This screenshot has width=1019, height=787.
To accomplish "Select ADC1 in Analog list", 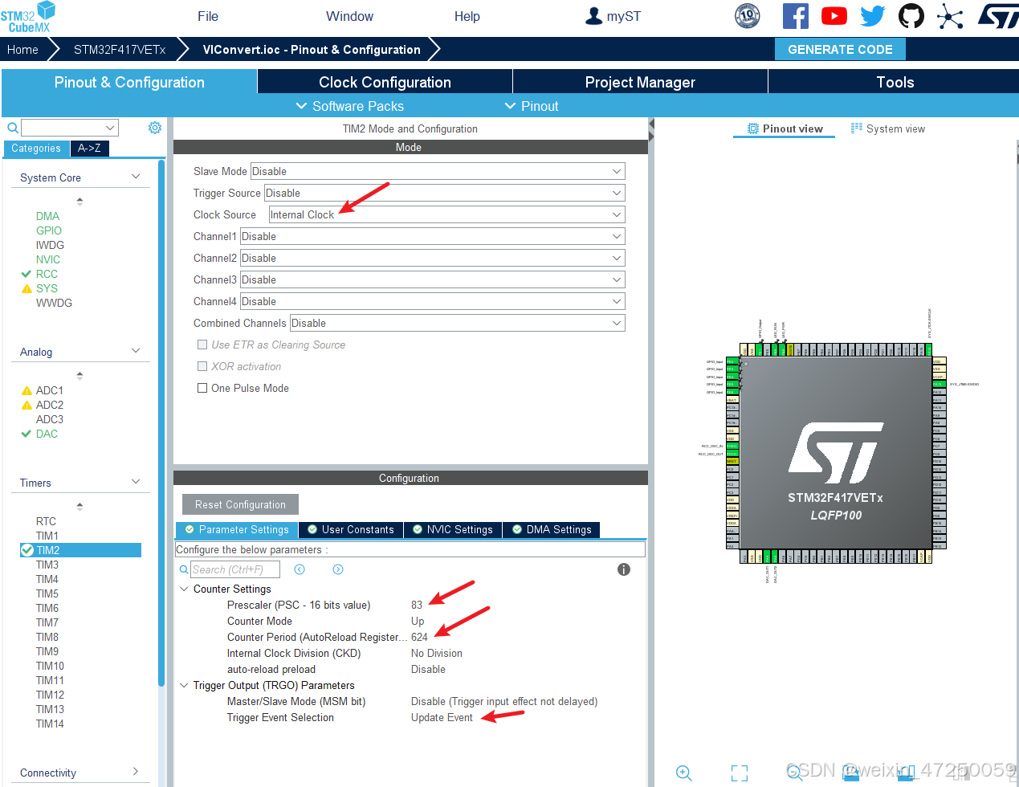I will click(x=49, y=390).
